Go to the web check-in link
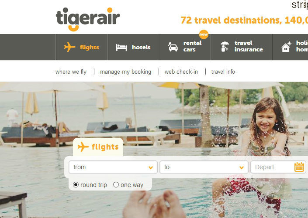Viewport: 308px width, 218px height. tap(181, 72)
